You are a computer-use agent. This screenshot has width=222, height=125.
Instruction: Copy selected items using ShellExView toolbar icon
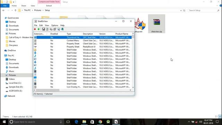point(51,29)
